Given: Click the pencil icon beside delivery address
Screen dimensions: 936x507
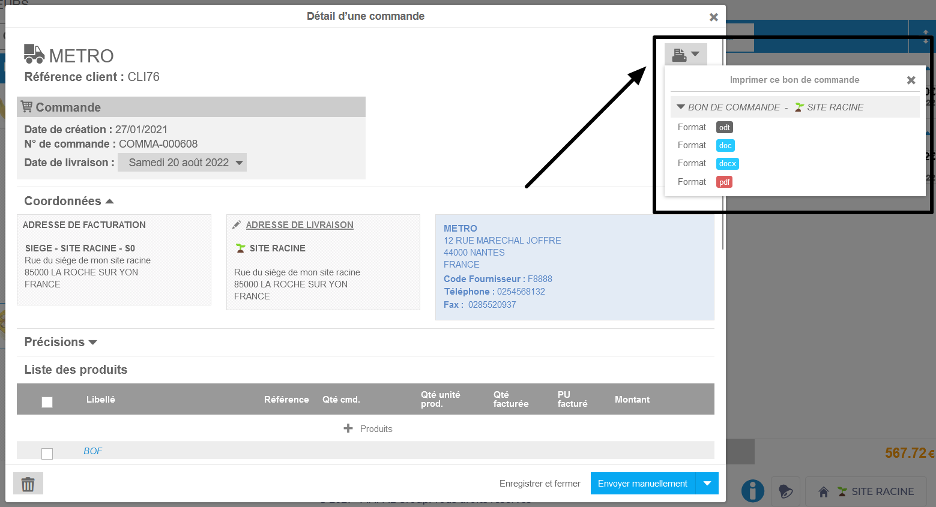Looking at the screenshot, I should click(237, 224).
